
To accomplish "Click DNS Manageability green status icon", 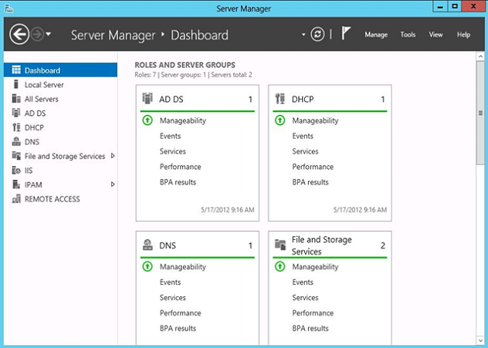I will (147, 266).
